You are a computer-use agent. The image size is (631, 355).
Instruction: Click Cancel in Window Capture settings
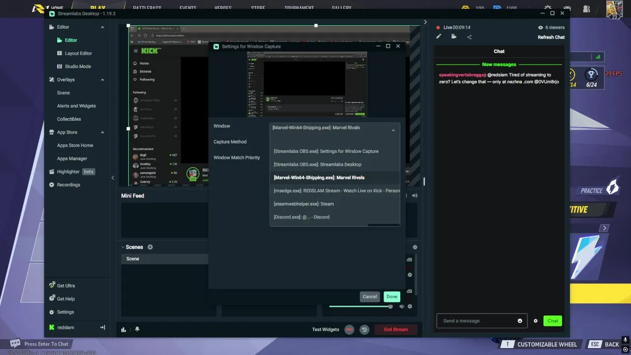(x=370, y=297)
